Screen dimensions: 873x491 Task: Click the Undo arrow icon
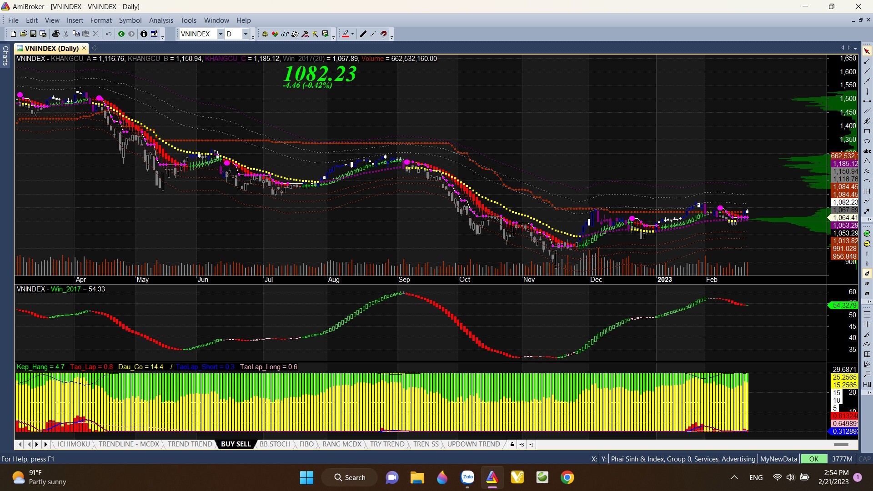[x=109, y=34]
